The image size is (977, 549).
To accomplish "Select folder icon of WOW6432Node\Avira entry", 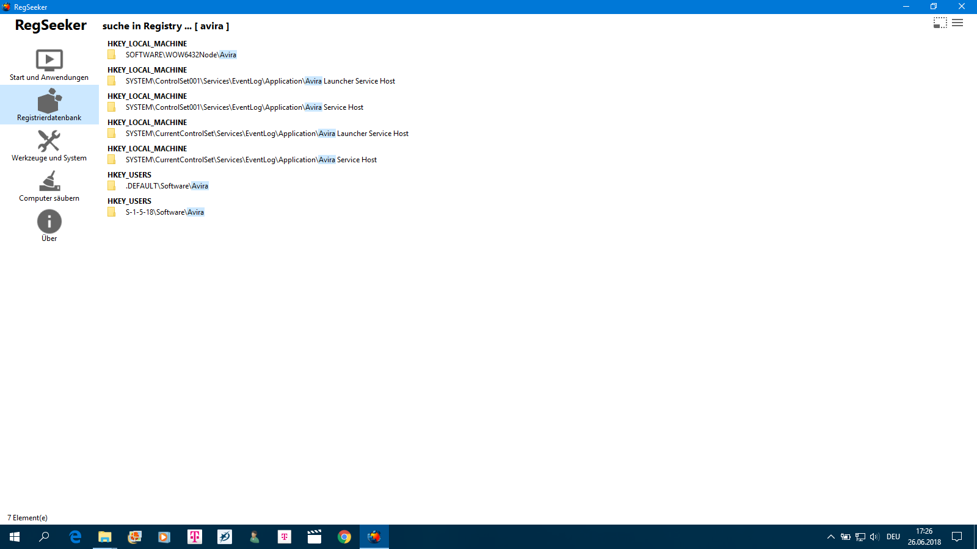I will pyautogui.click(x=112, y=55).
